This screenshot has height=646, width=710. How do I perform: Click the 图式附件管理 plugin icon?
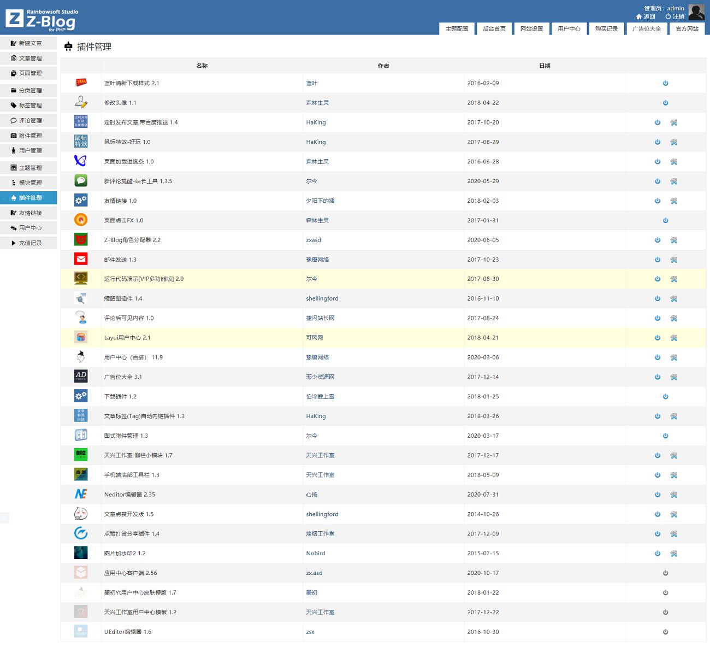tap(81, 435)
